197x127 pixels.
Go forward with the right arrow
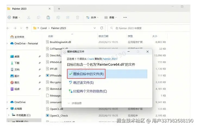coord(15,28)
